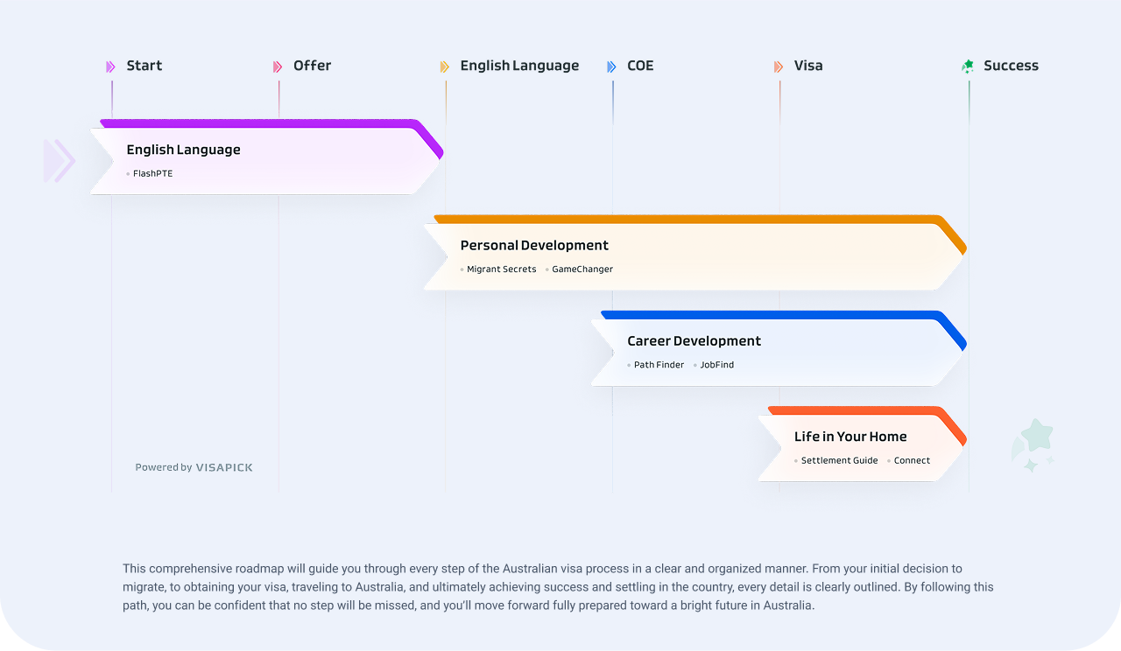1121x651 pixels.
Task: Click the large purple double-chevron icon
Action: pos(60,161)
